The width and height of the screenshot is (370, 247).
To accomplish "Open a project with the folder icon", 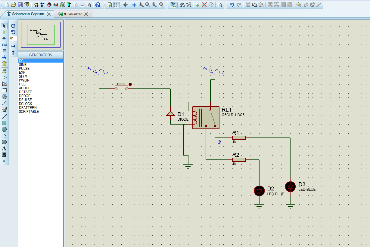I will click(14, 5).
